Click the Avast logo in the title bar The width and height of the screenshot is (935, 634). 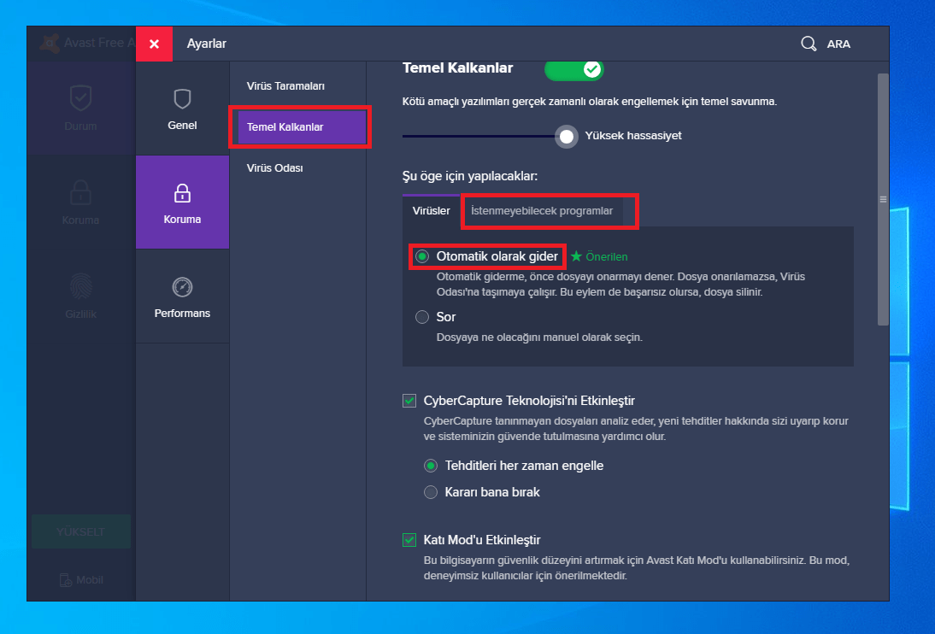(x=50, y=43)
